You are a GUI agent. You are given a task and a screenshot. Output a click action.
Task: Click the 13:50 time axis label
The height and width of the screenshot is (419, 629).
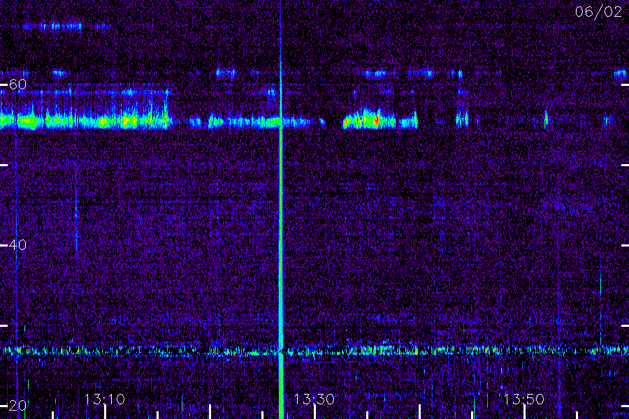pyautogui.click(x=524, y=399)
